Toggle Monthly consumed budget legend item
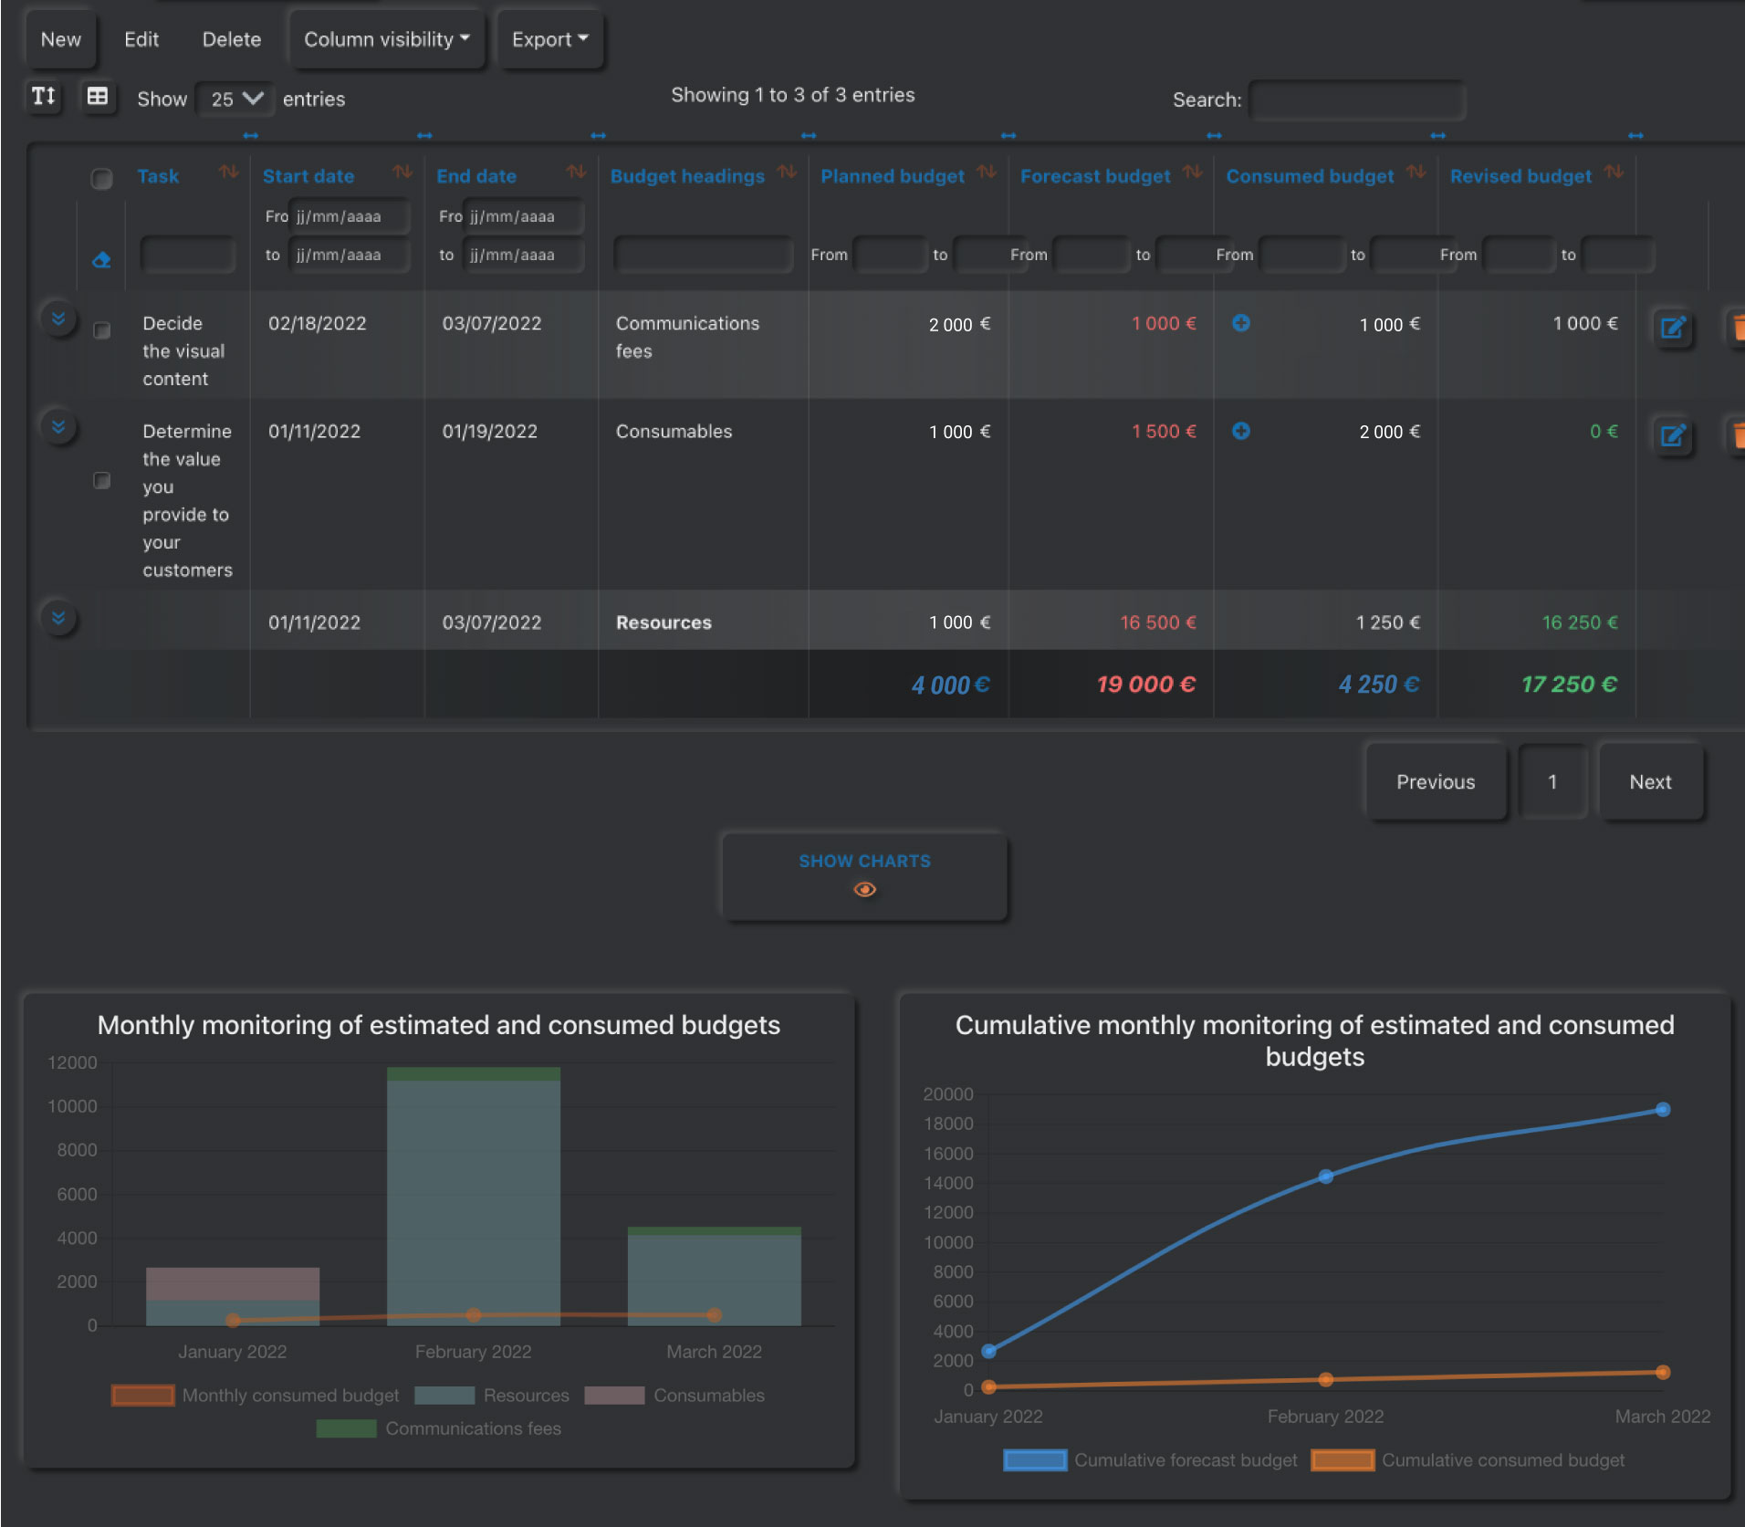1745x1527 pixels. tap(255, 1396)
